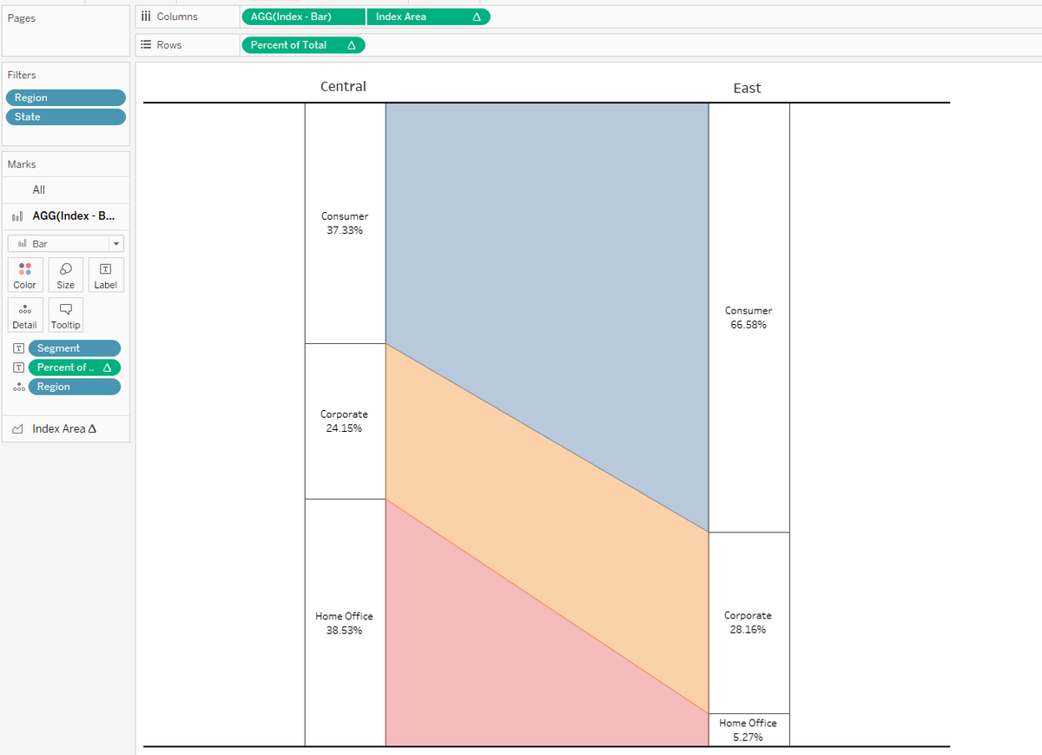Open the Detail marks card
Viewport: 1042px width, 755px height.
tap(24, 315)
